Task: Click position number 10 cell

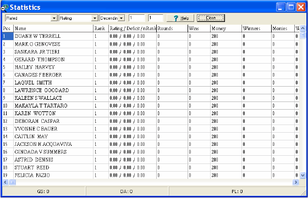Action: (x=8, y=106)
